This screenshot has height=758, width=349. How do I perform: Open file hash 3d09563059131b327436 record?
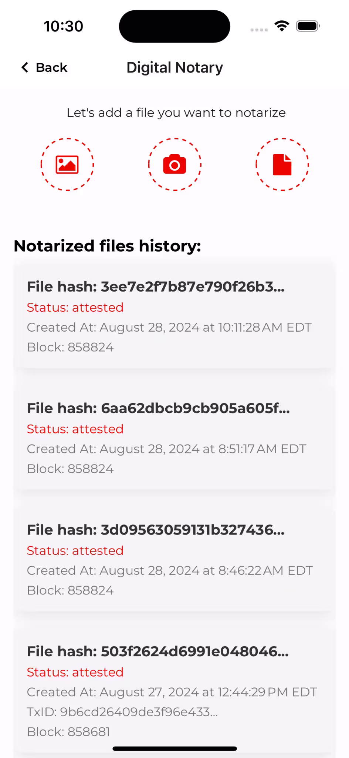(x=156, y=530)
